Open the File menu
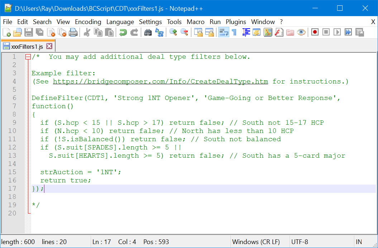 [x=8, y=22]
